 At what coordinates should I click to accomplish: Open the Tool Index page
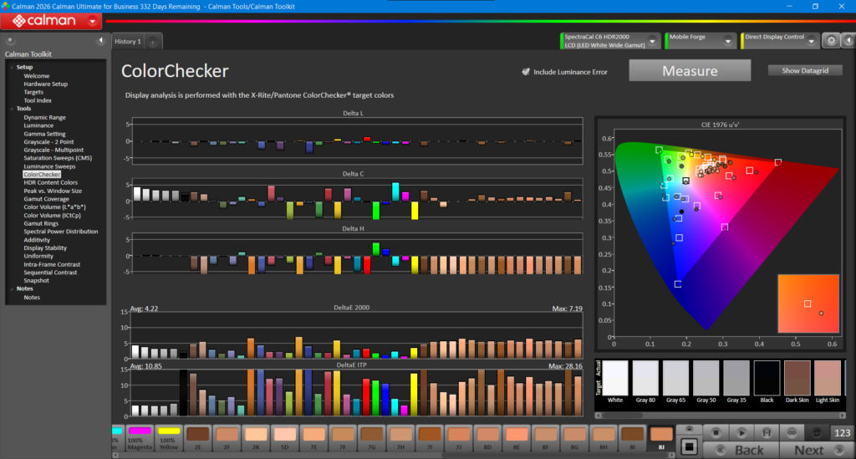38,100
